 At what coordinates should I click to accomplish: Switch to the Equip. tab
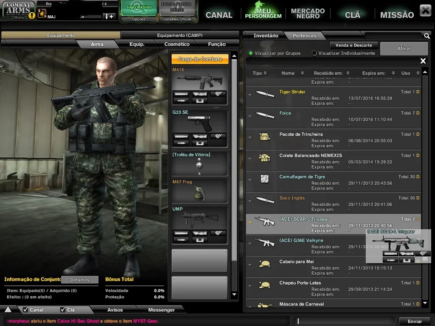[137, 44]
